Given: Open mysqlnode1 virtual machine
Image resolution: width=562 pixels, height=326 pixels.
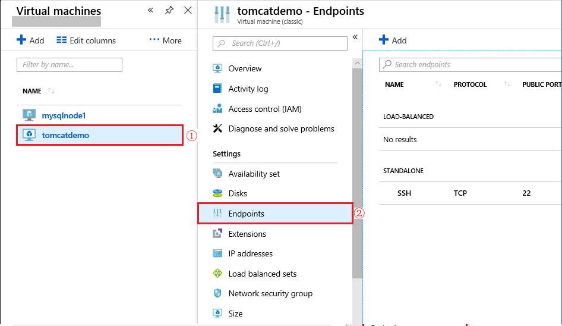Looking at the screenshot, I should pyautogui.click(x=64, y=115).
